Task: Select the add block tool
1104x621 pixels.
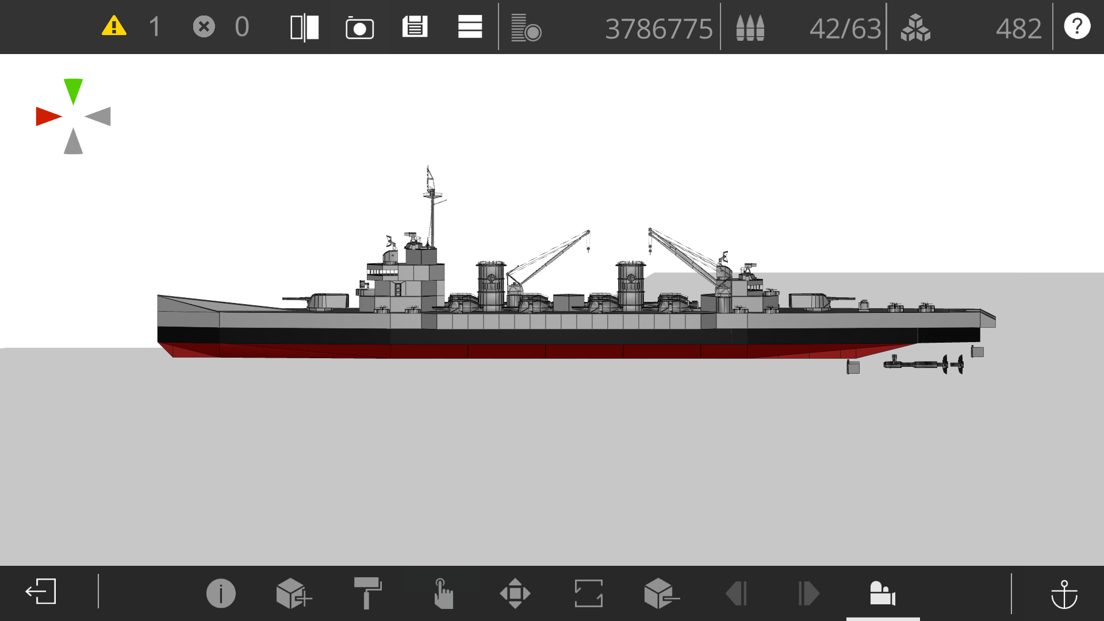Action: point(293,593)
